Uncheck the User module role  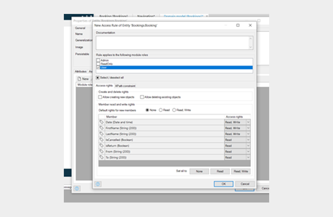(98, 67)
